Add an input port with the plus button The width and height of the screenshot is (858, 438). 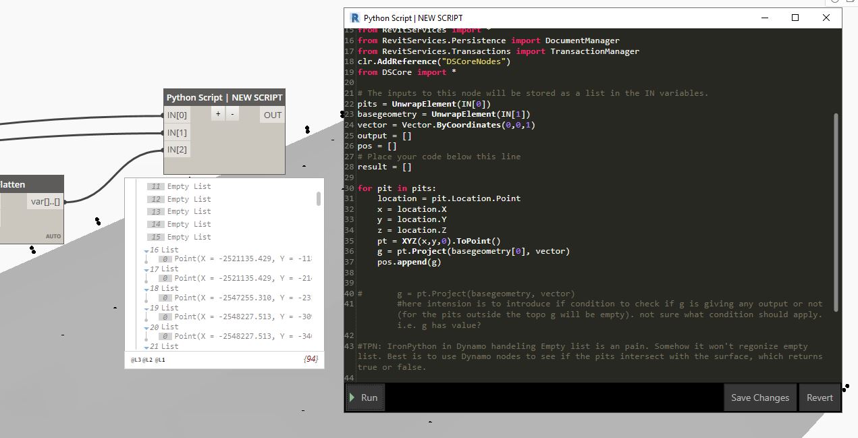click(x=218, y=114)
